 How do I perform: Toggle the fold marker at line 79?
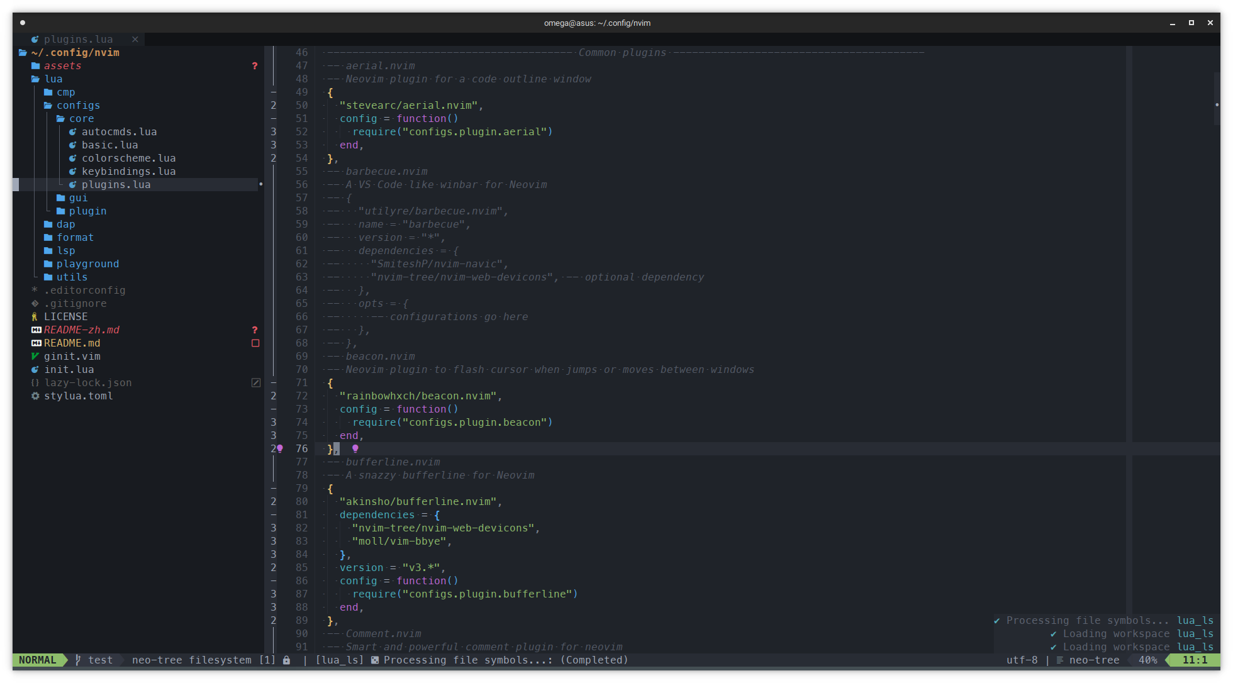274,489
